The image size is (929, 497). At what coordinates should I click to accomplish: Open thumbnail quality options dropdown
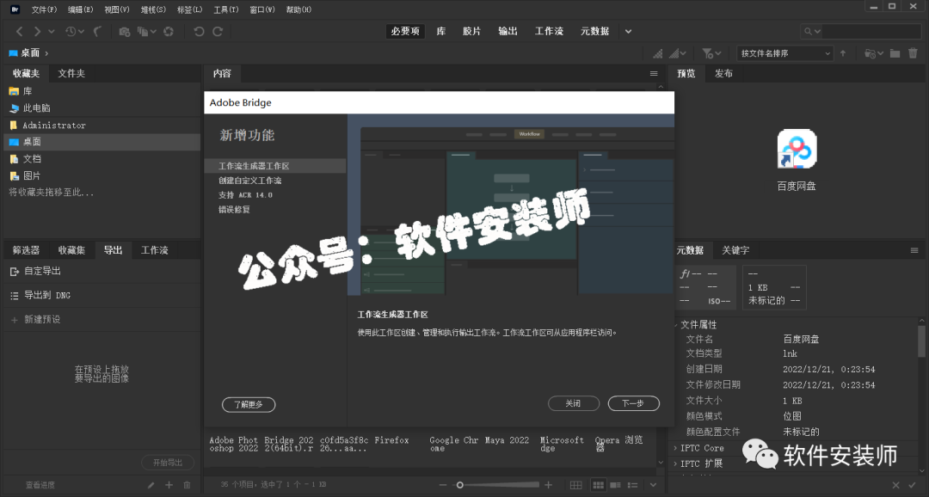pos(678,53)
